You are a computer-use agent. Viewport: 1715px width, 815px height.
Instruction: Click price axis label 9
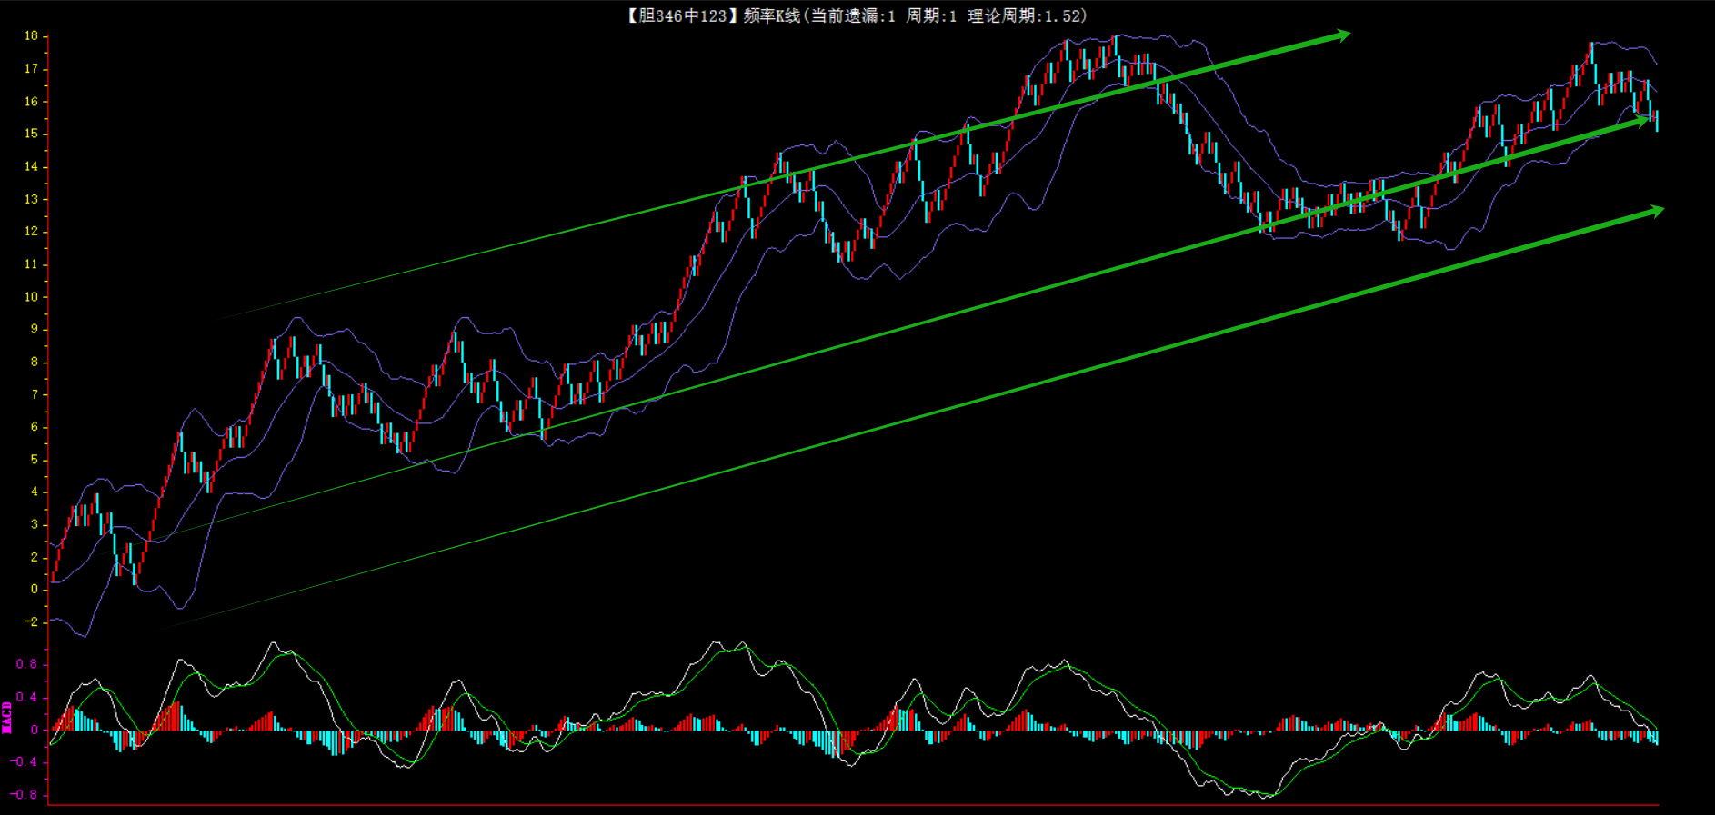pyautogui.click(x=35, y=329)
